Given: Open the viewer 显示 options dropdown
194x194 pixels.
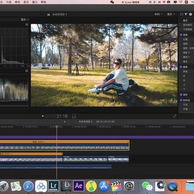Looking at the screenshot, I should 171,14.
